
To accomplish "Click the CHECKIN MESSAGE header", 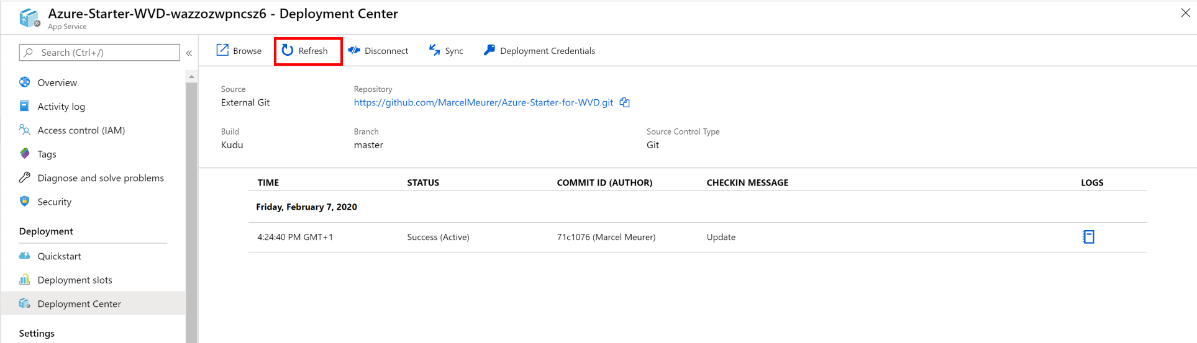I will pyautogui.click(x=747, y=182).
